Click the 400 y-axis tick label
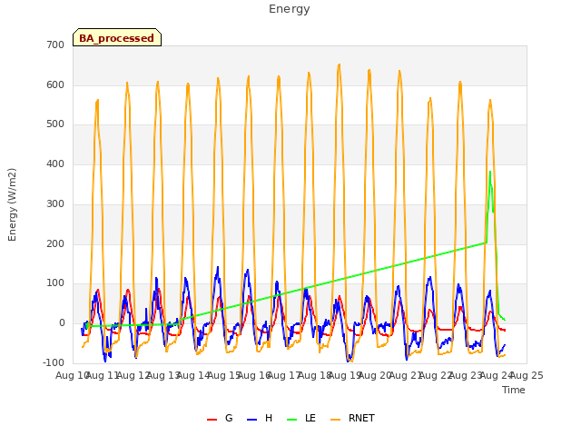 55,163
